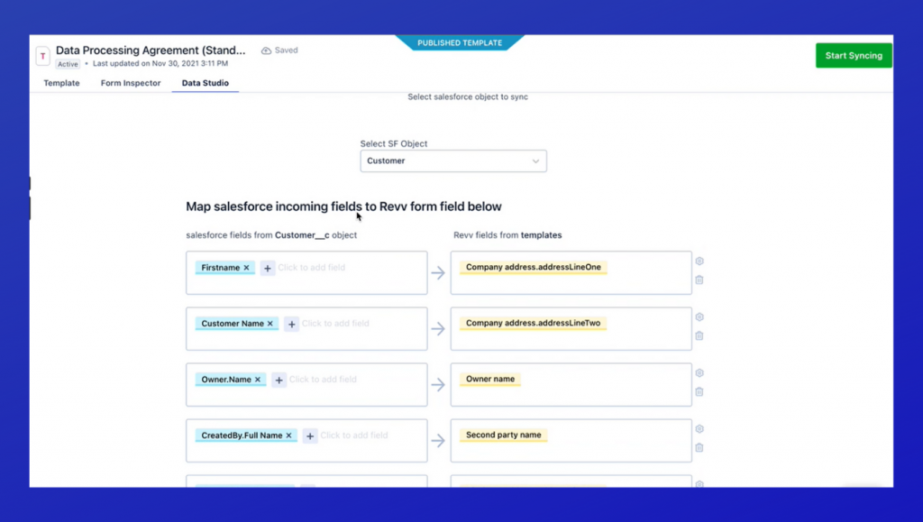Click the add-field input in Owner.Name row
The width and height of the screenshot is (923, 522).
click(x=323, y=380)
